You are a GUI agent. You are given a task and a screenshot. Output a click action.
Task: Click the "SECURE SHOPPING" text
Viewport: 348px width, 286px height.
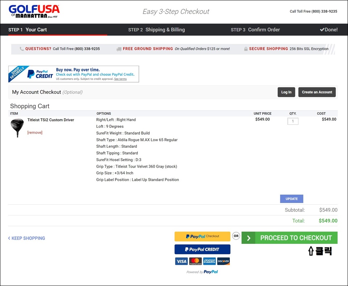[x=269, y=49]
